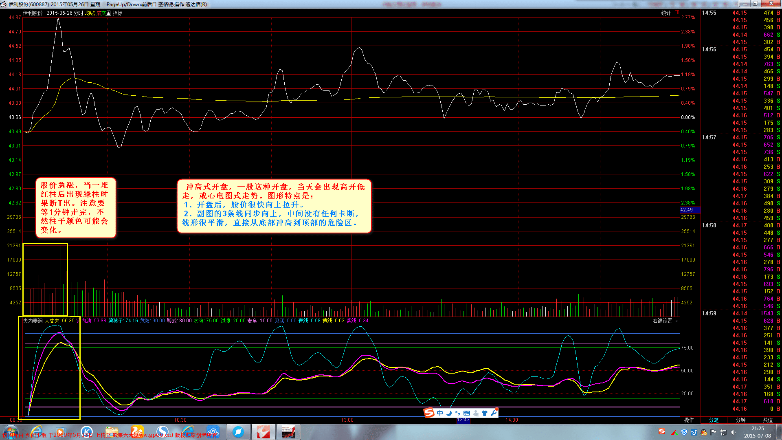This screenshot has height=440, width=782.
Task: Switch to the red stock software taskbar button
Action: click(264, 432)
